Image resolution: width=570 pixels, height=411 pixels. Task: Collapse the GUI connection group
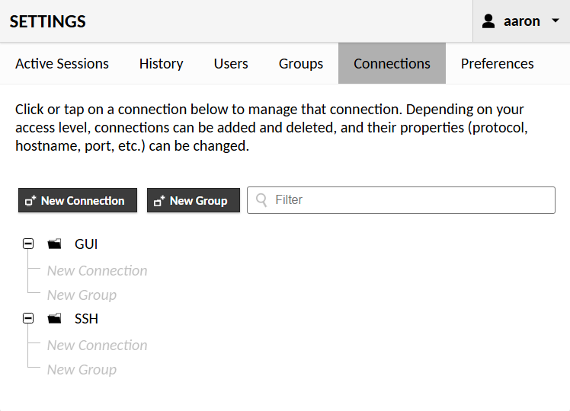click(x=28, y=244)
